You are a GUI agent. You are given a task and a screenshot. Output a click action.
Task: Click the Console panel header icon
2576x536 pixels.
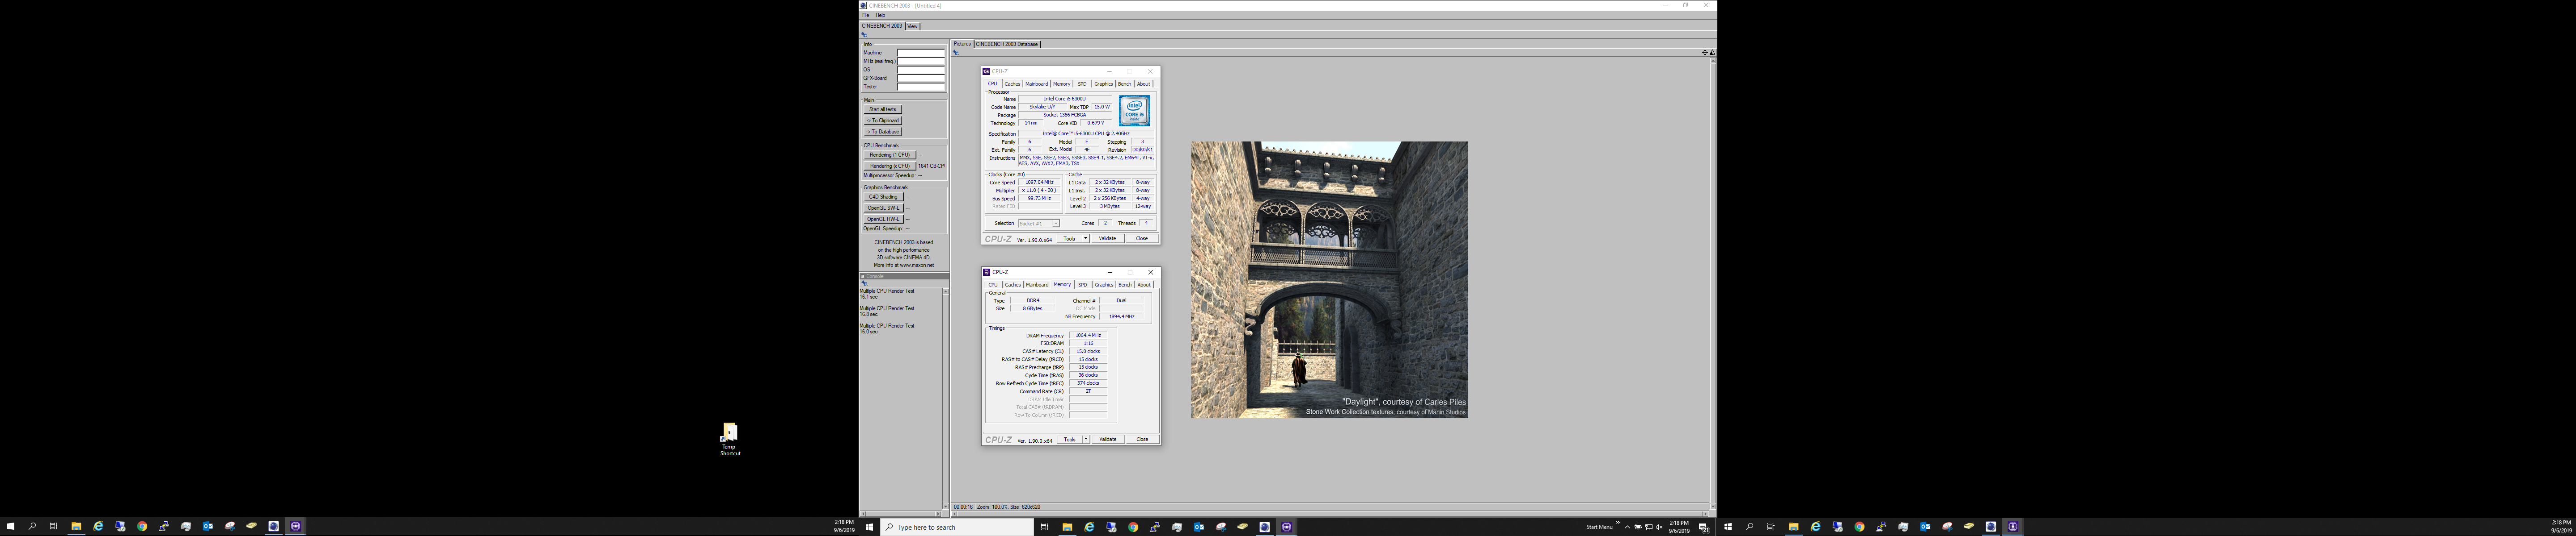[x=863, y=277]
